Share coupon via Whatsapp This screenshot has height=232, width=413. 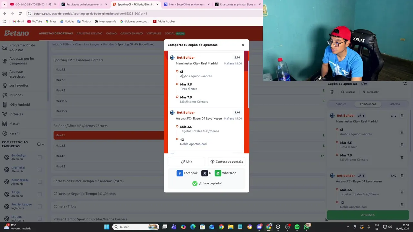(226, 173)
